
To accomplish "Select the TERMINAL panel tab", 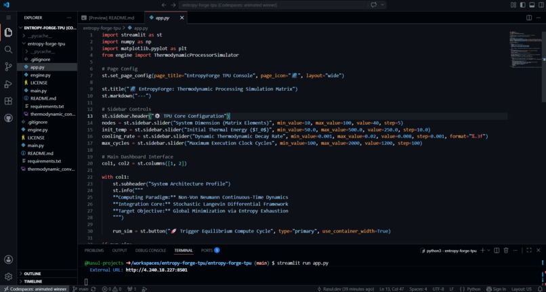I will (x=184, y=251).
